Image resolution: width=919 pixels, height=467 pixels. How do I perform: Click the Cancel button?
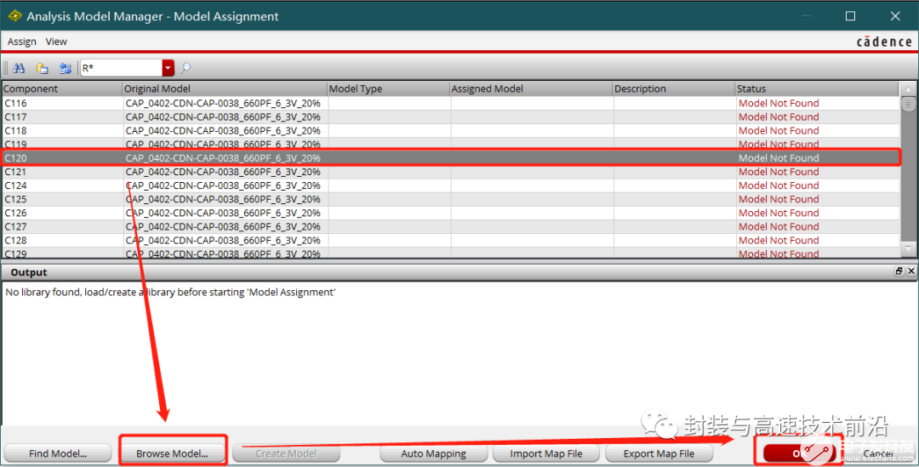pos(878,453)
